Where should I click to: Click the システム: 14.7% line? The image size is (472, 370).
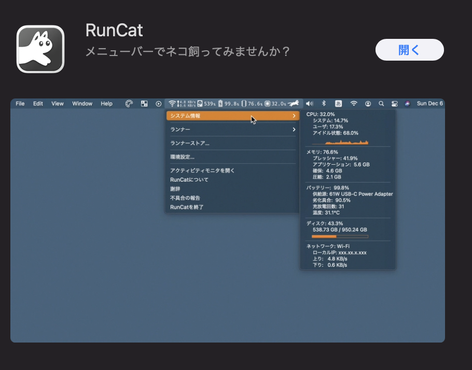(x=330, y=121)
